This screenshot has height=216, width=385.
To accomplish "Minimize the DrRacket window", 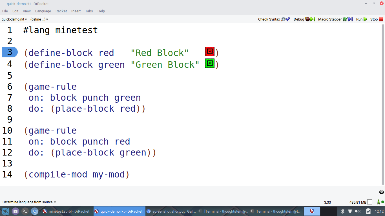I will [366, 3].
